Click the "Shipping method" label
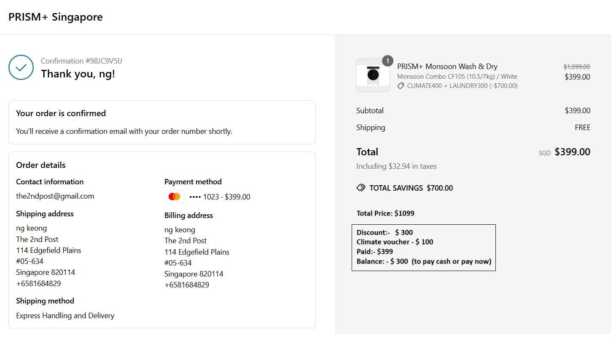This screenshot has width=616, height=343. [45, 301]
